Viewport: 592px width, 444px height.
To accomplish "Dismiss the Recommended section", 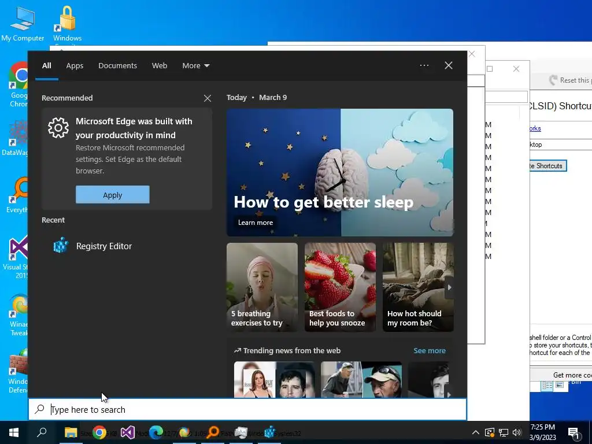I will pyautogui.click(x=208, y=98).
